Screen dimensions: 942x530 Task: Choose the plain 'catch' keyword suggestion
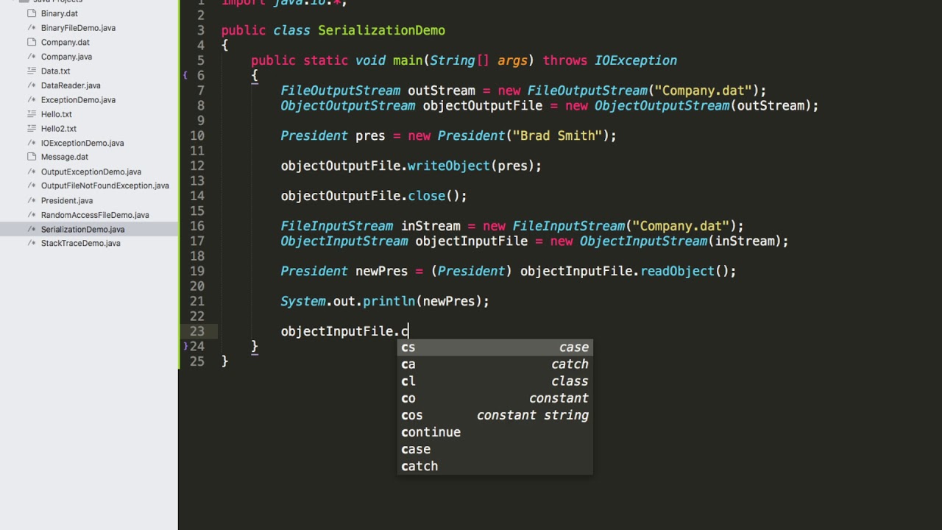tap(495, 466)
